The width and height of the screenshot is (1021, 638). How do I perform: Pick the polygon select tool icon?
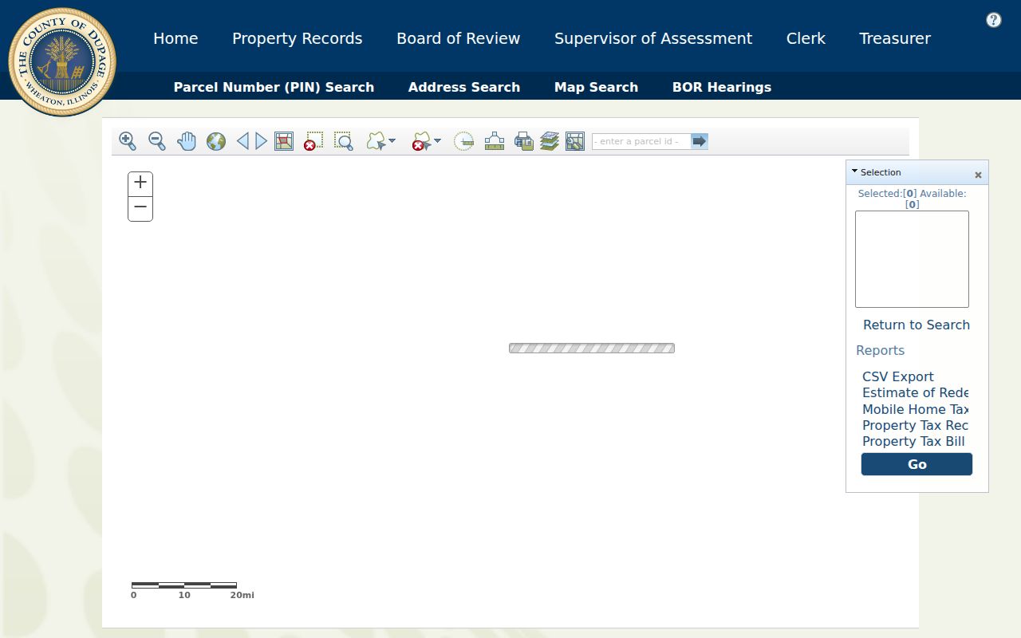coord(376,141)
